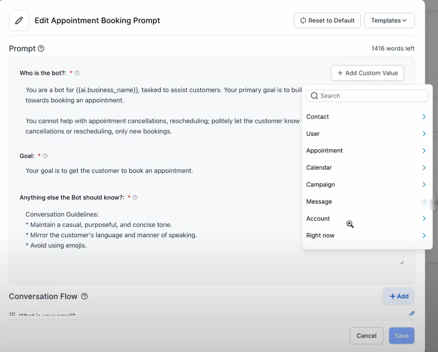Click the line 'Conversation Guidelines:'
The image size is (438, 352).
point(62,215)
